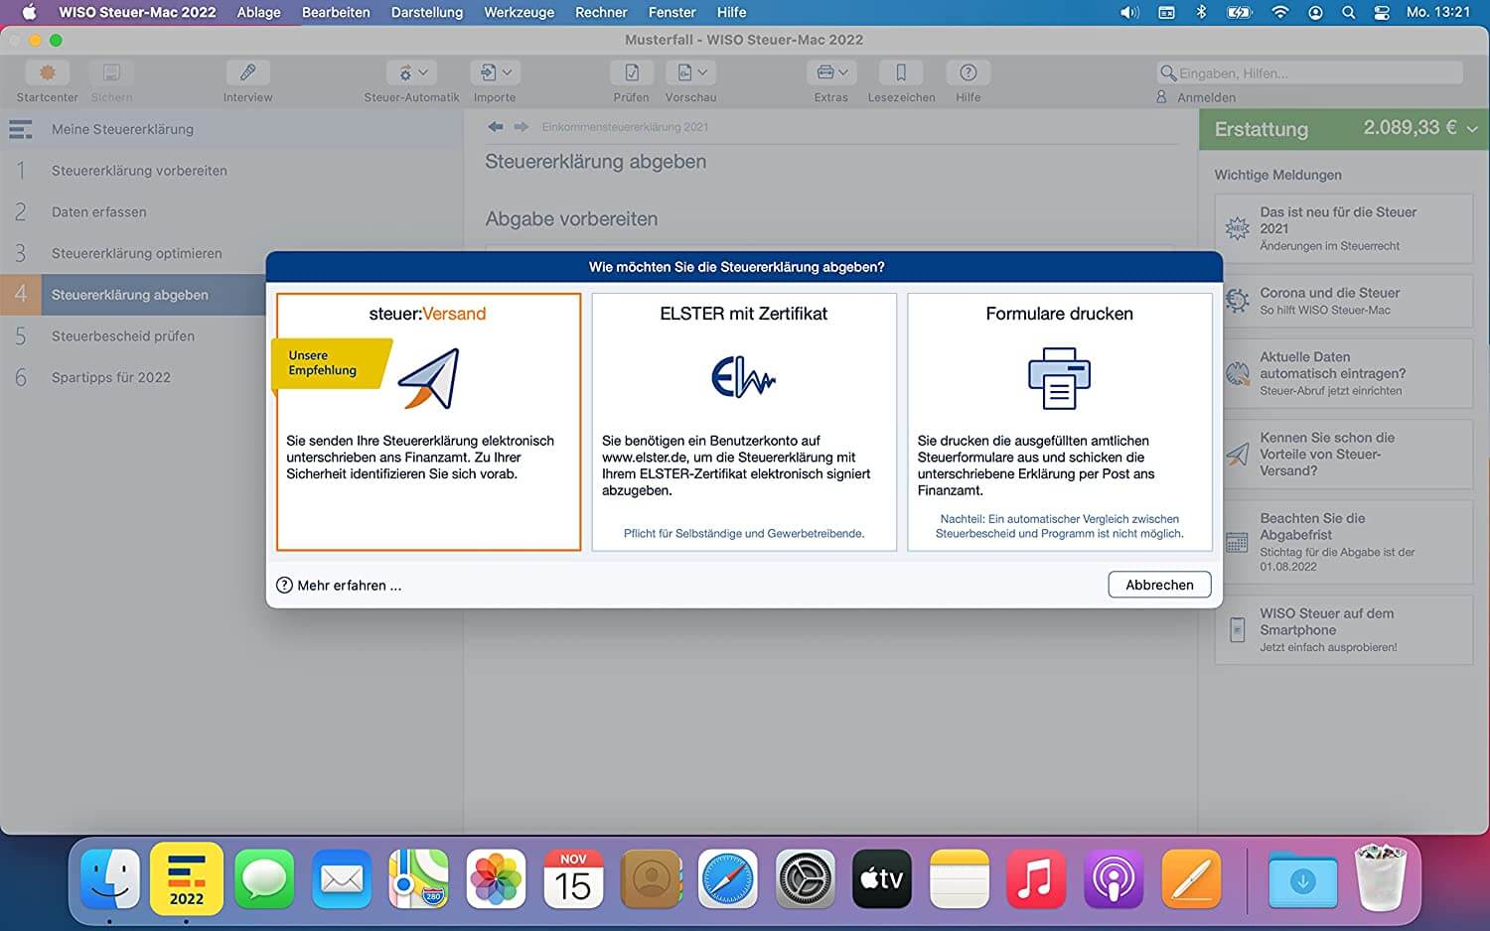Pick the Formulare drucken printer icon

tap(1059, 378)
